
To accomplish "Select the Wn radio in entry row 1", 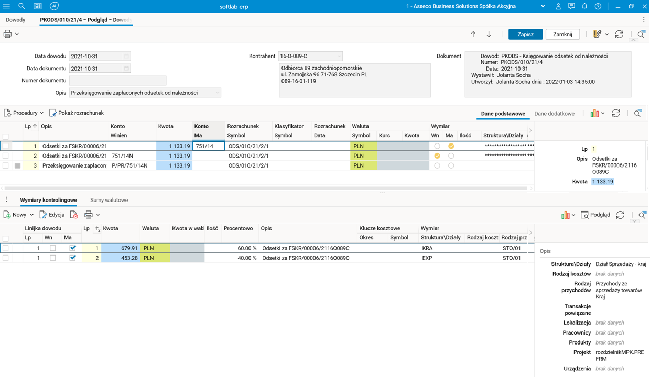I will coord(437,146).
